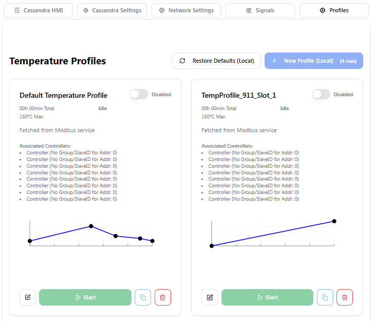Enable the TempProfile_911_Slot_1 toggle
This screenshot has width=375, height=321.
pos(321,94)
